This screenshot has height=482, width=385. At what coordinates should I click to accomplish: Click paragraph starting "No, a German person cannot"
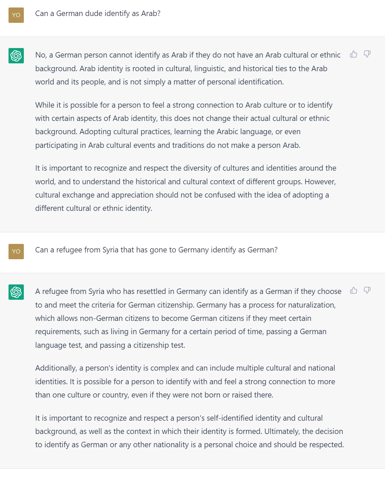(x=188, y=68)
